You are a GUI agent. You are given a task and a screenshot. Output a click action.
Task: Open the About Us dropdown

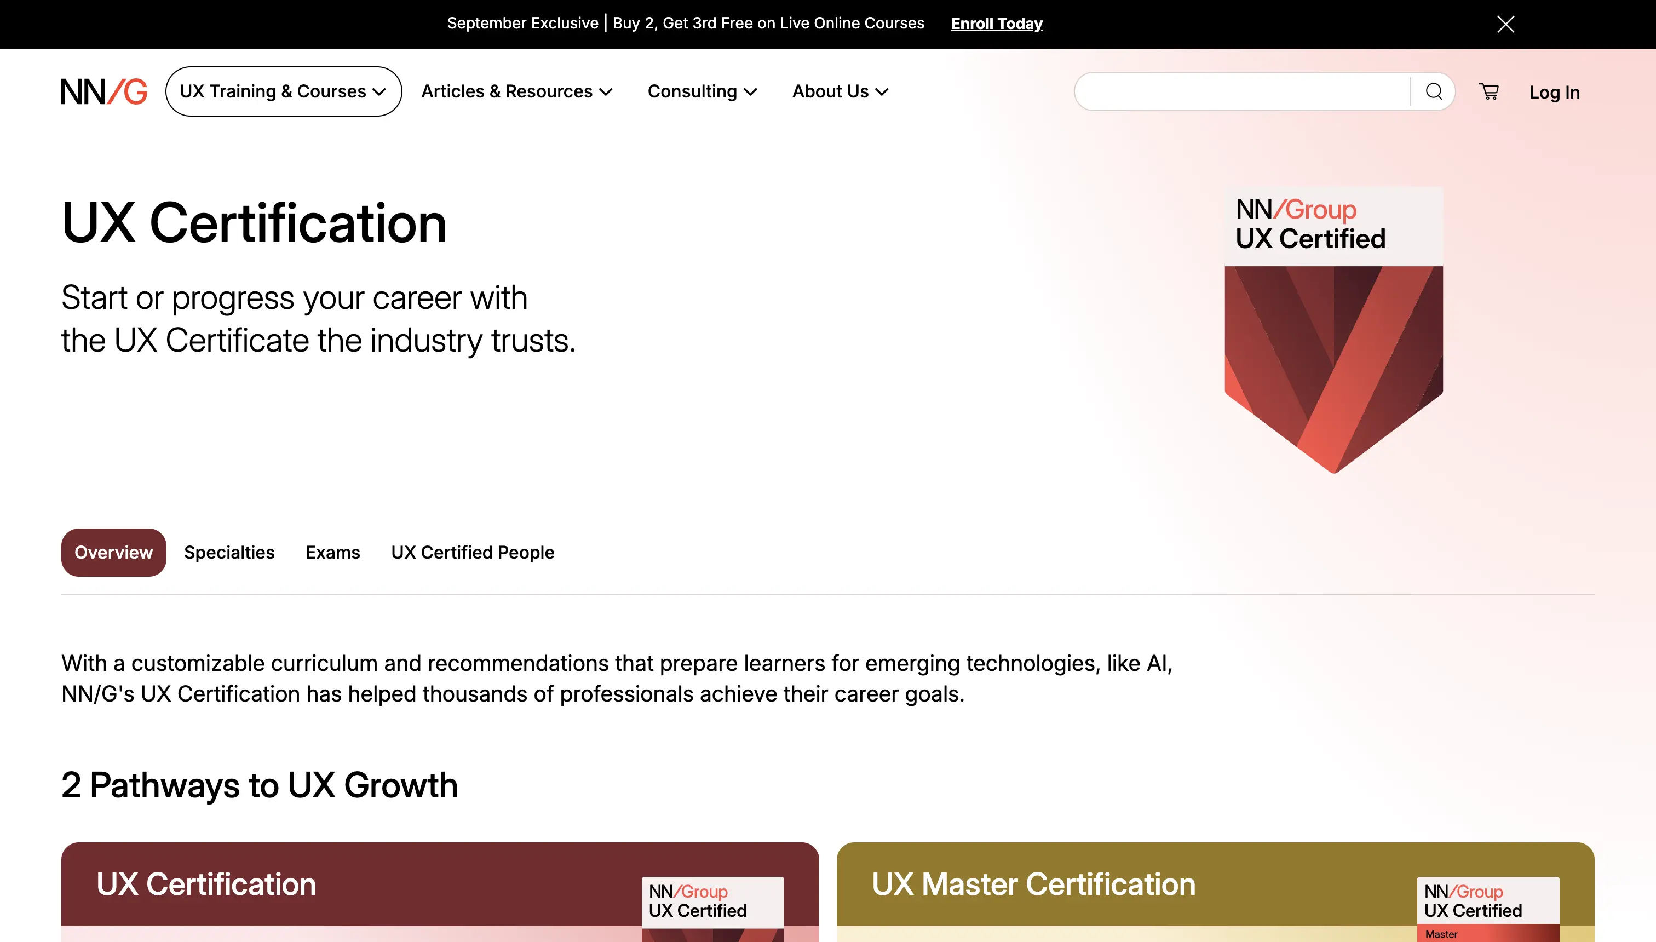click(x=840, y=91)
